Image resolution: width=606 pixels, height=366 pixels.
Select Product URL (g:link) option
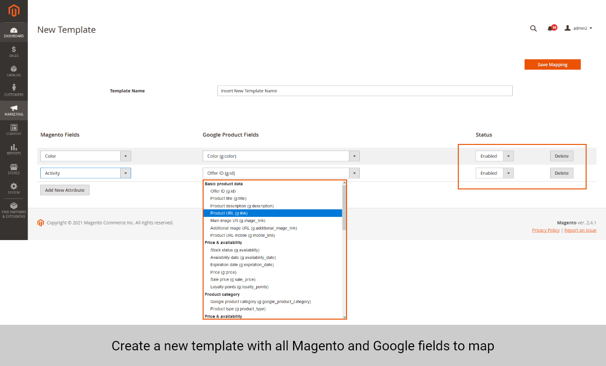pyautogui.click(x=273, y=213)
